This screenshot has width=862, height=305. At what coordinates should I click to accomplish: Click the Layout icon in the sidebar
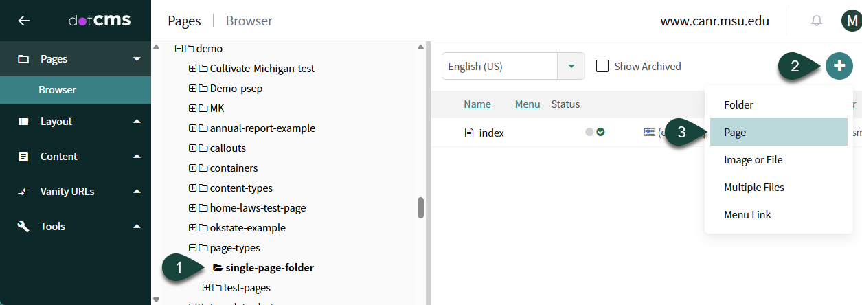23,122
